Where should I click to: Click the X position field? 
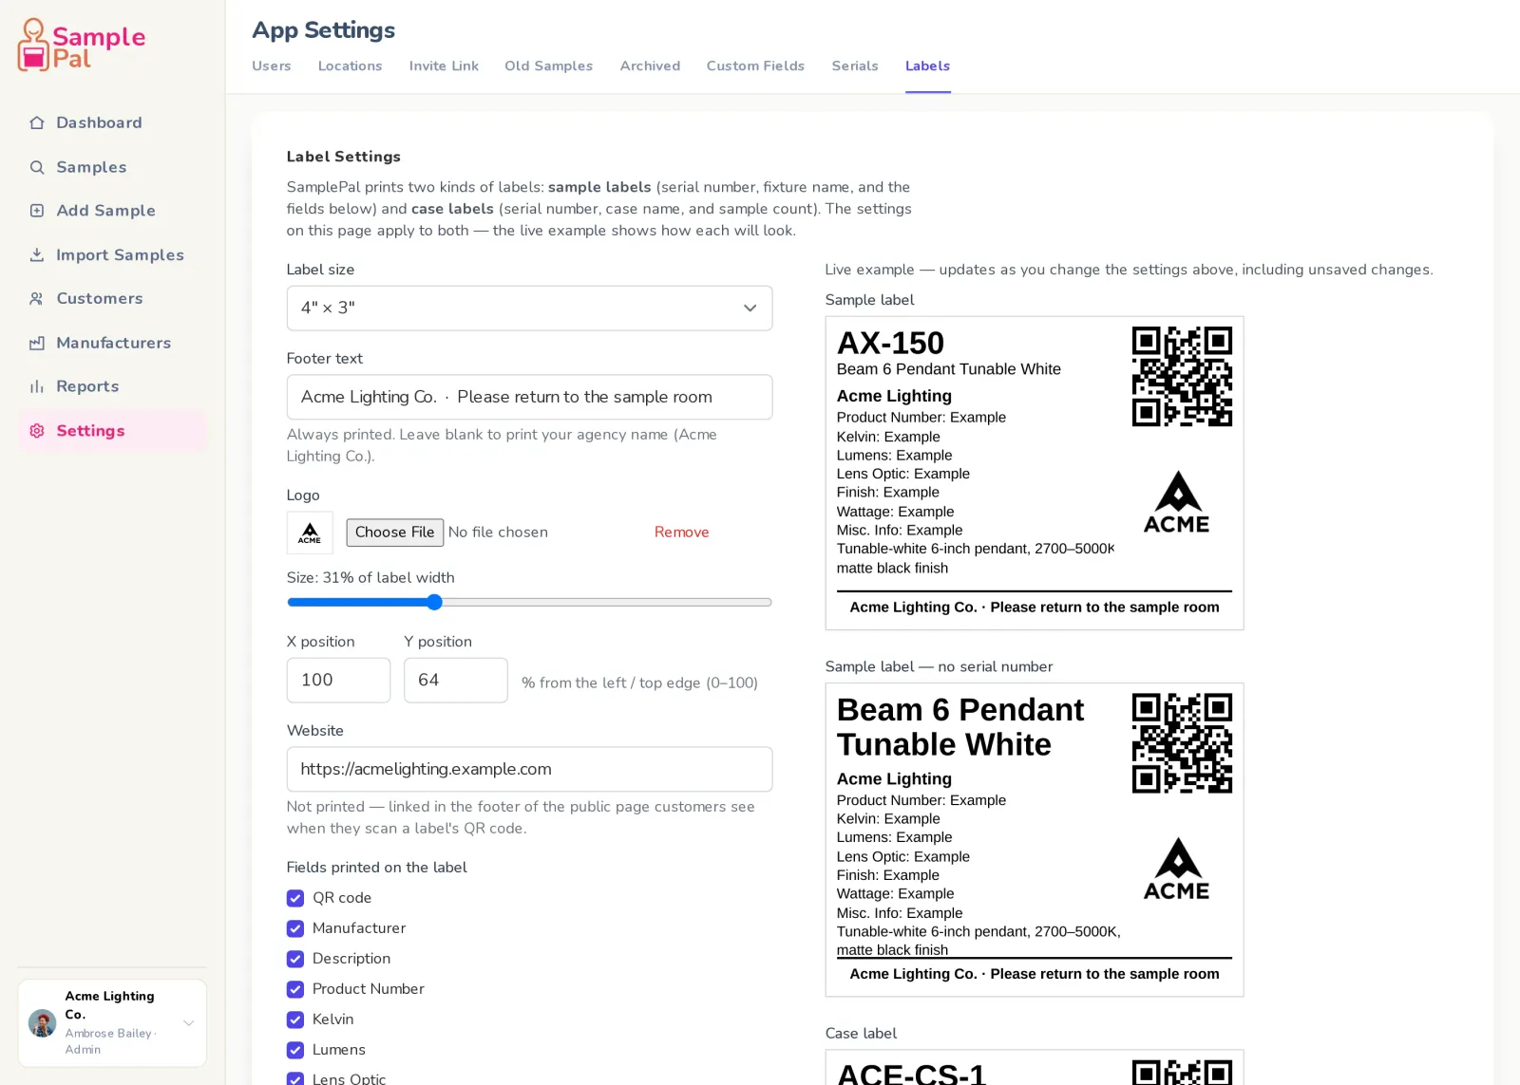pyautogui.click(x=338, y=681)
